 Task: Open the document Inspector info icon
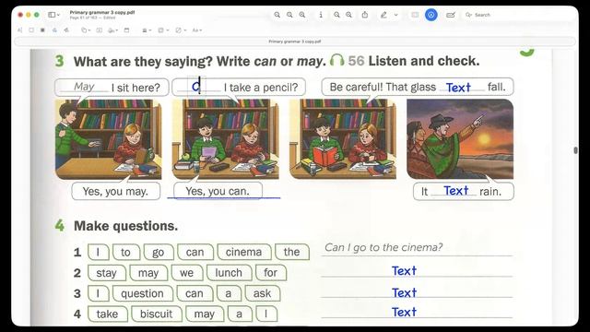(321, 15)
